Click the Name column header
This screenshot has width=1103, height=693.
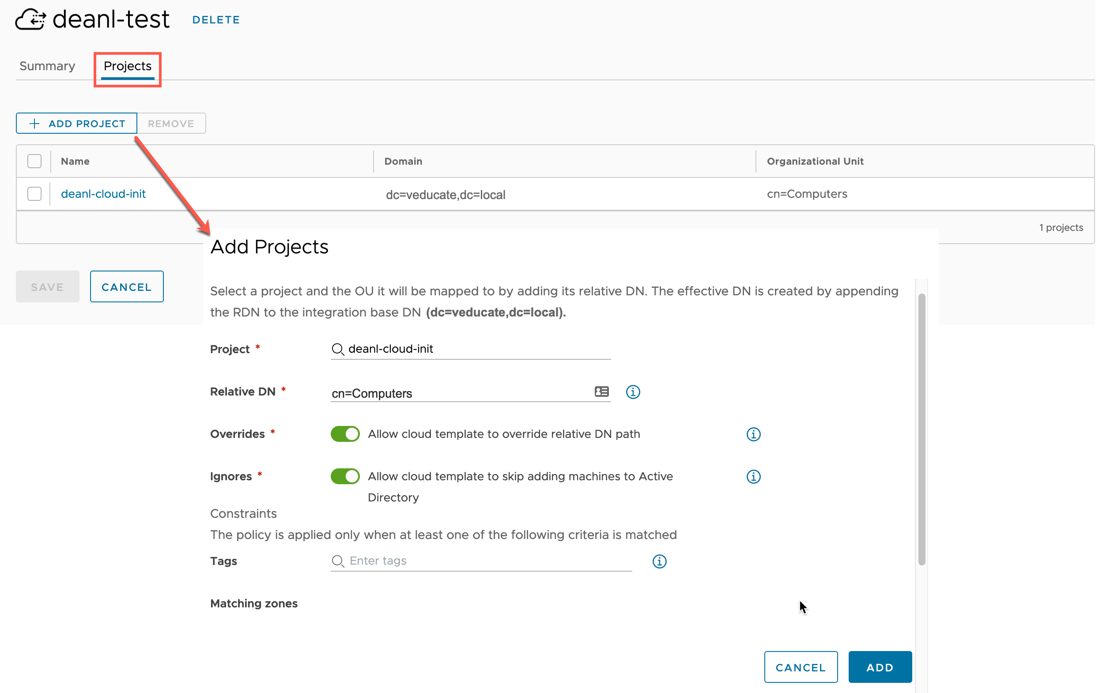(75, 161)
